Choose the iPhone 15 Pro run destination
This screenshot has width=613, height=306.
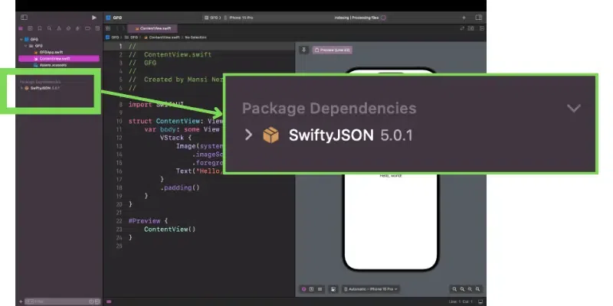tap(239, 18)
